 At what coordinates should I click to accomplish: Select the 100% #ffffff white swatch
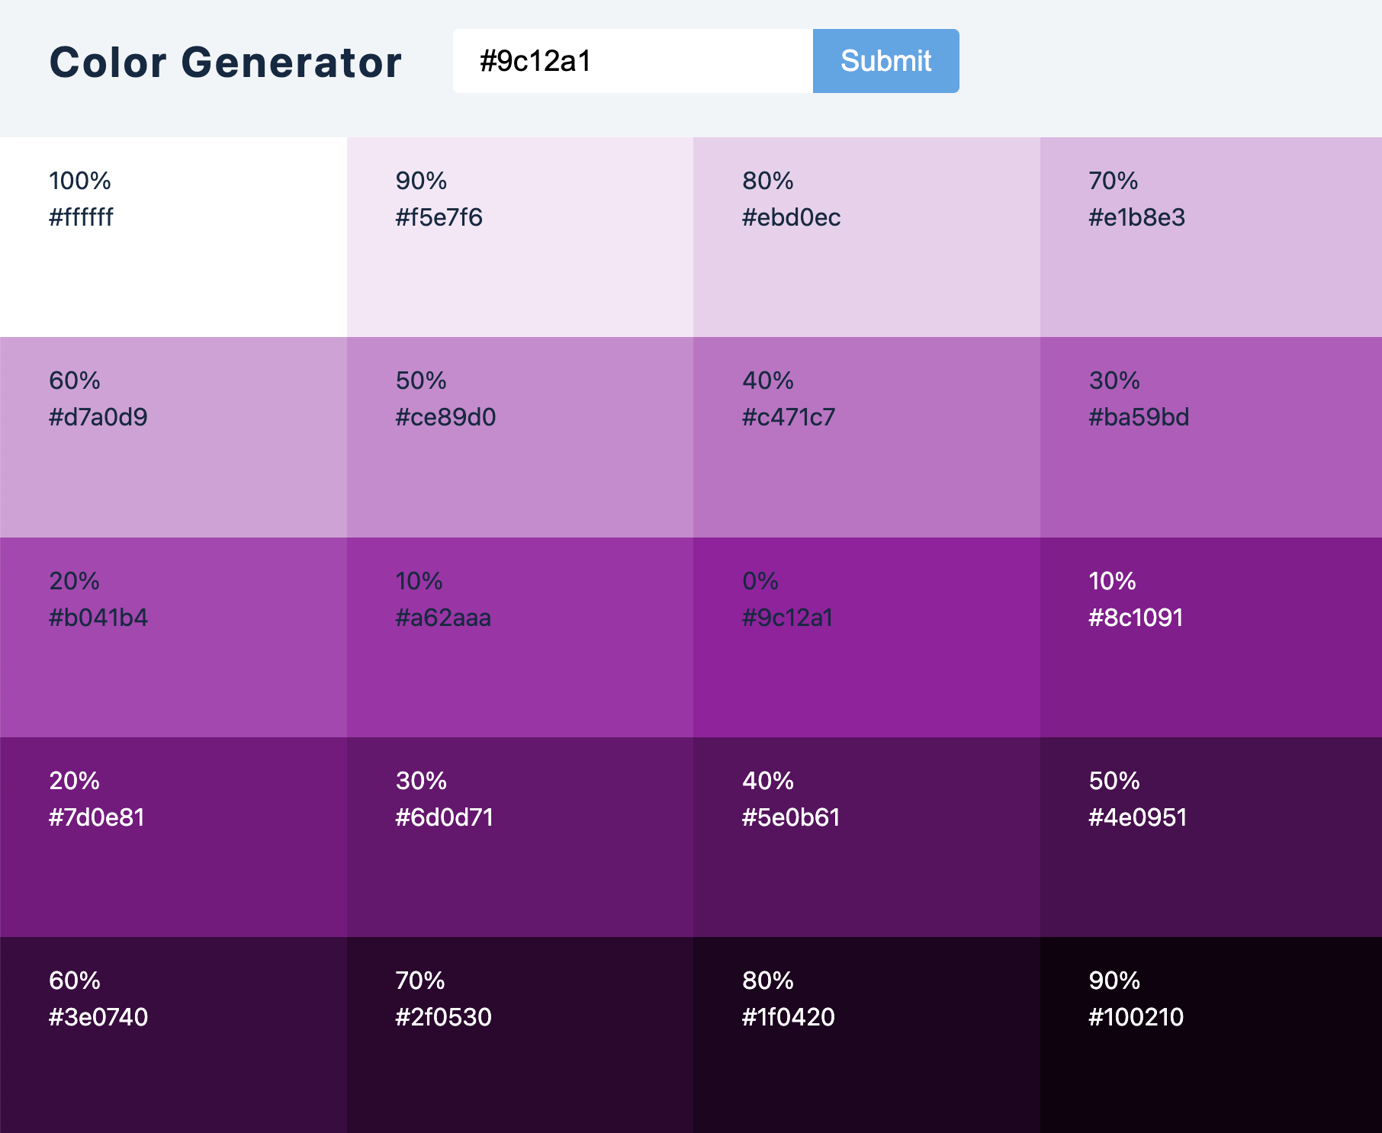[173, 237]
